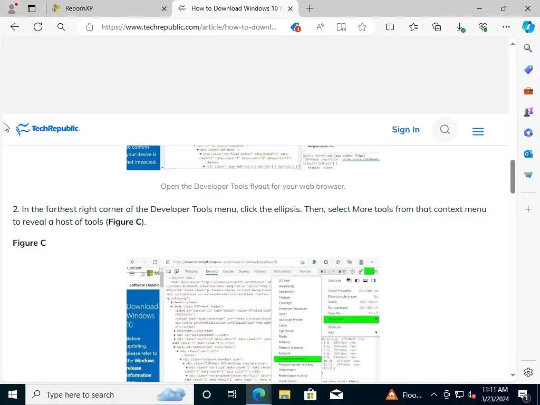The image size is (540, 405).
Task: Click the taskbar search box
Action: pos(110,394)
